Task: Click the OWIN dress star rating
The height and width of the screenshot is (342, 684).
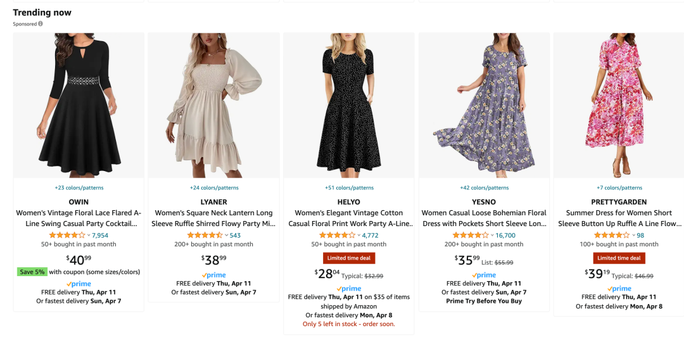Action: pyautogui.click(x=66, y=235)
